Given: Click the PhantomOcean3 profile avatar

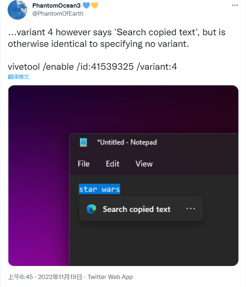Looking at the screenshot, I should [x=17, y=10].
